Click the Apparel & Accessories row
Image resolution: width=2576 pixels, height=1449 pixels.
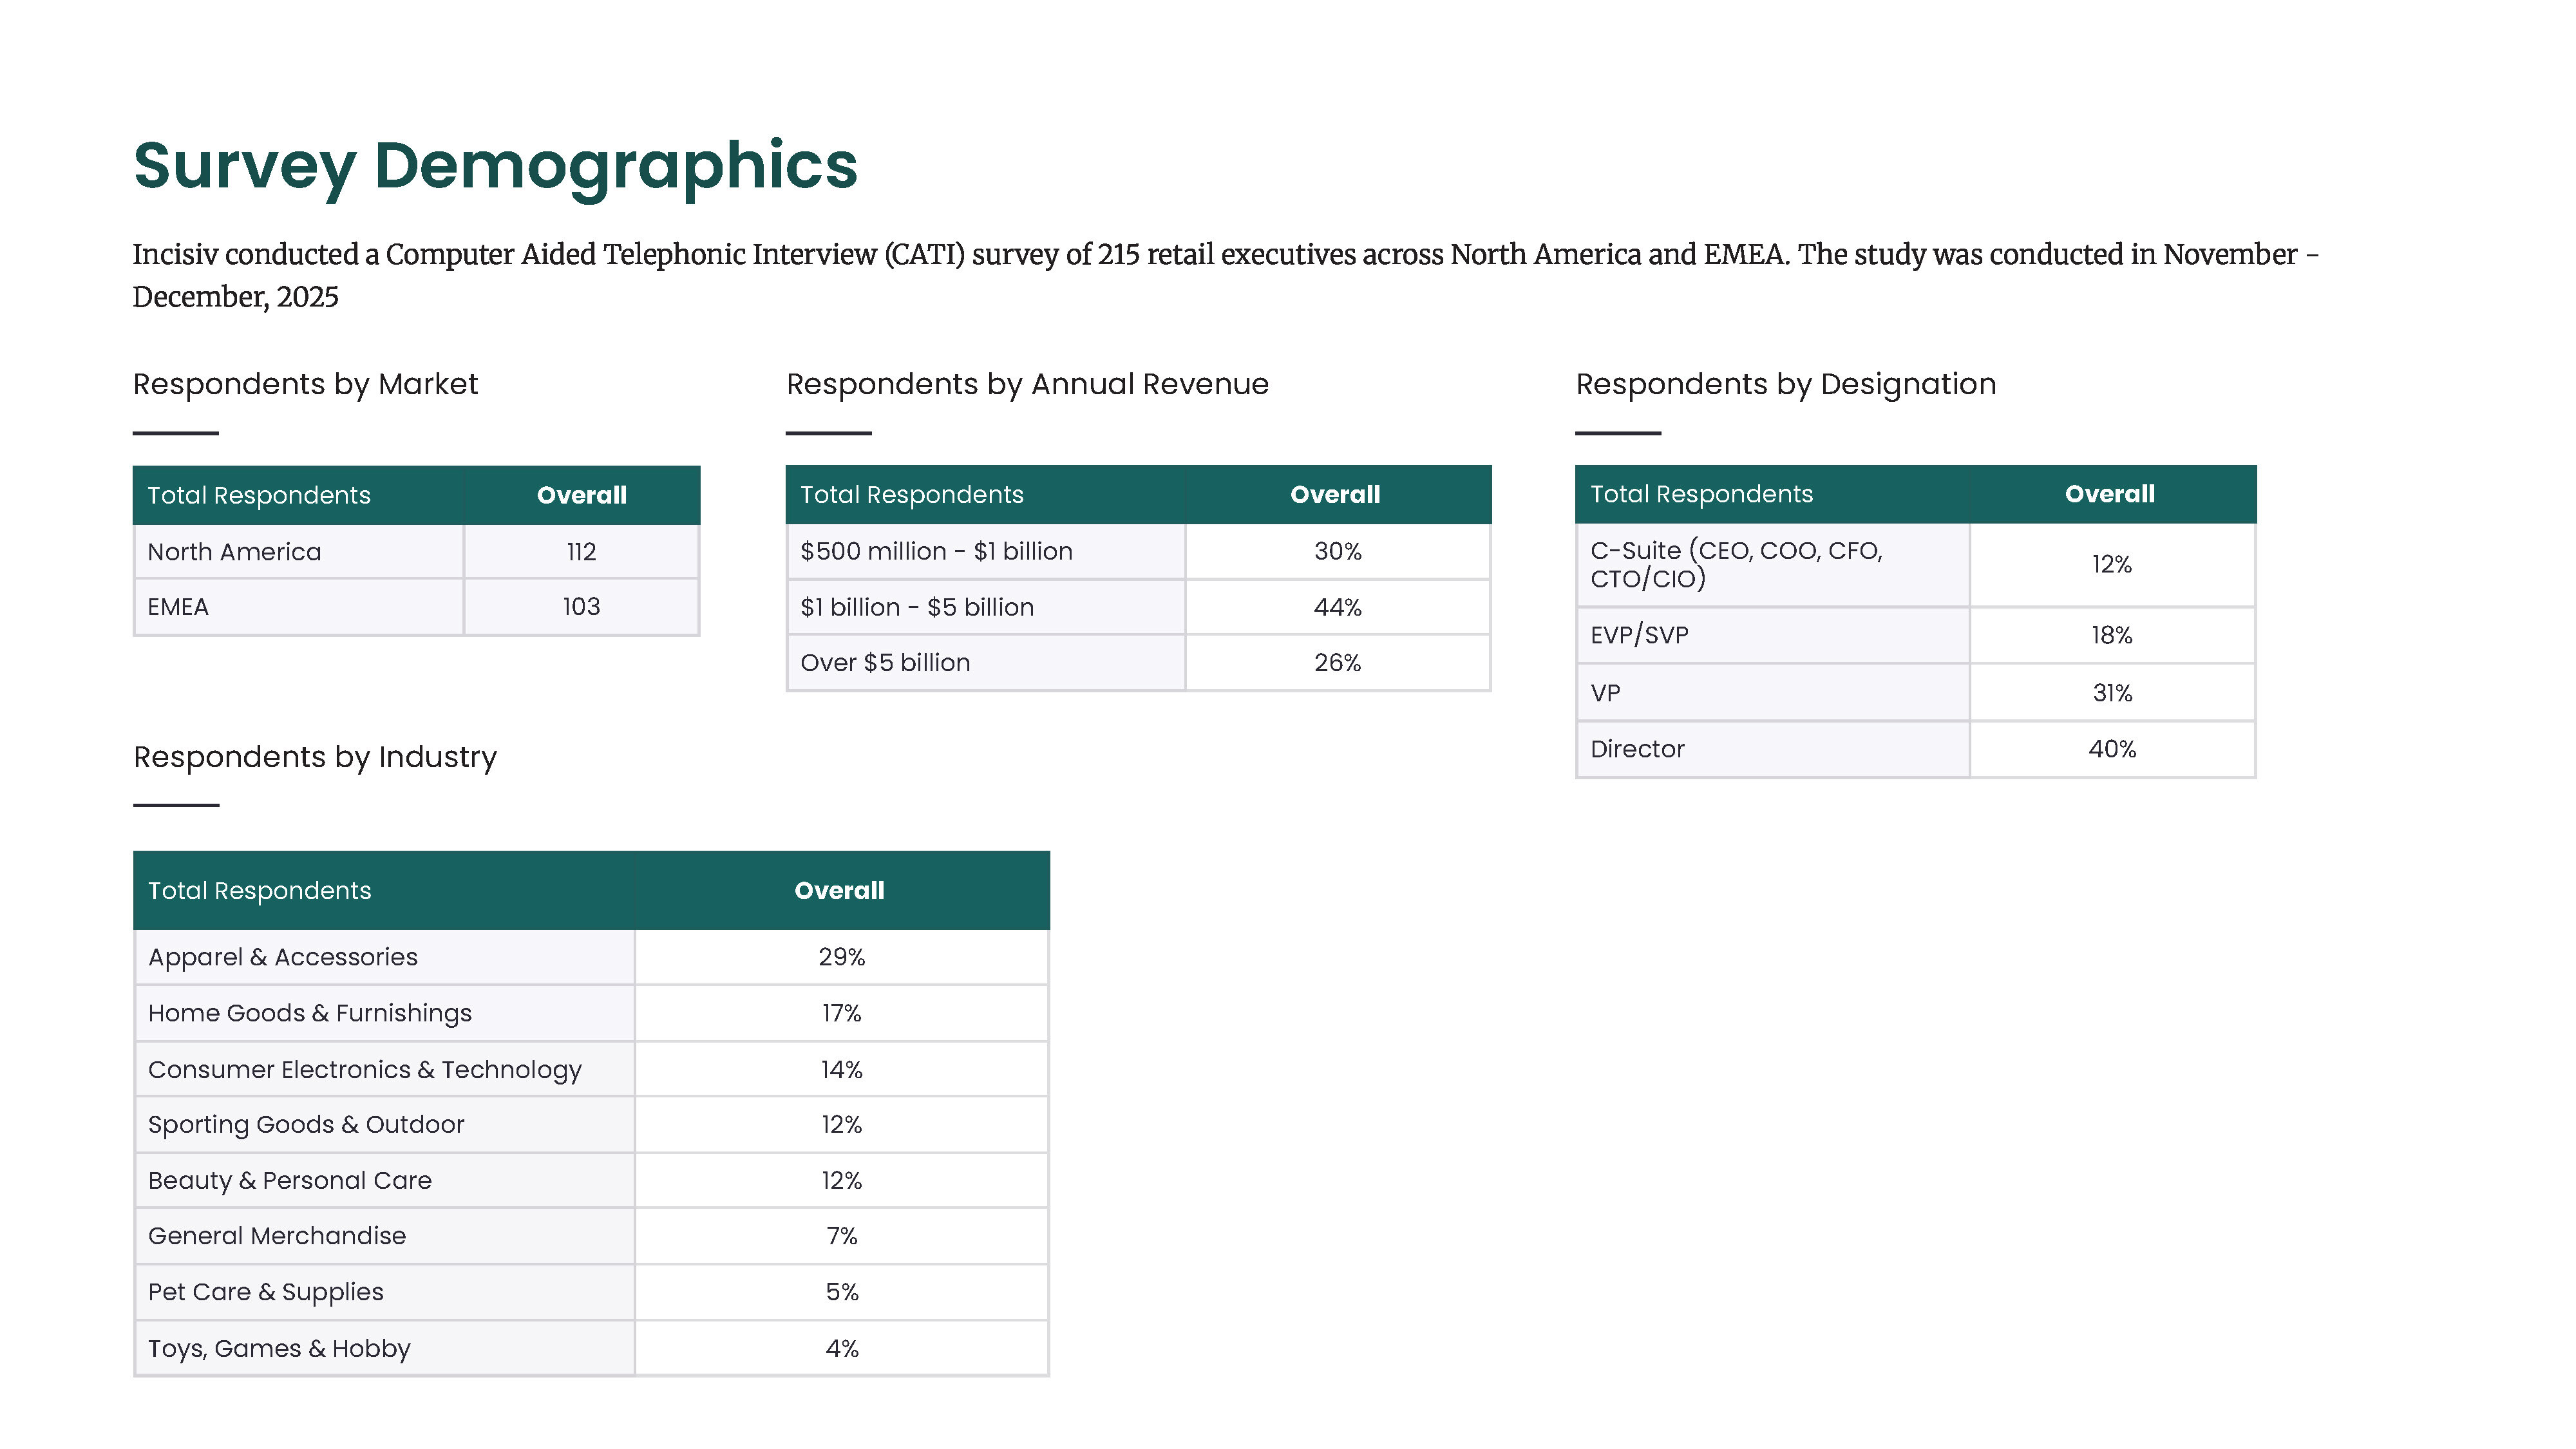(283, 958)
